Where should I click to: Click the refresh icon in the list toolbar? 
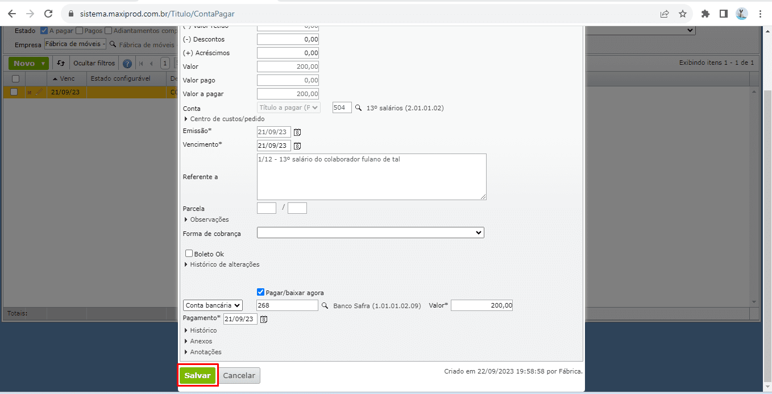click(61, 64)
